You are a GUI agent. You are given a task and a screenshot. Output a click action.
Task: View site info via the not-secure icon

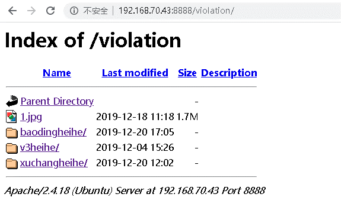pos(74,11)
